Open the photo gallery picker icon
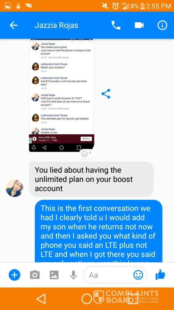Viewport: 174px width, 310px height. [54, 275]
